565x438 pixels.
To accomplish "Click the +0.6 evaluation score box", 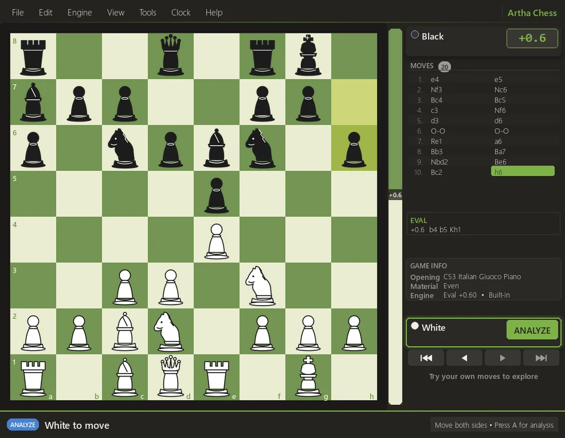I will pos(532,38).
